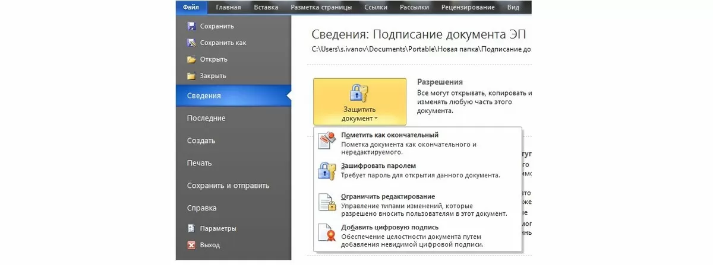Click the digital signature ribbon icon
Screen dimensions: 713x265
coord(327,233)
